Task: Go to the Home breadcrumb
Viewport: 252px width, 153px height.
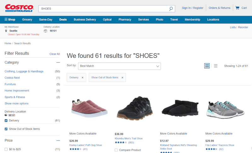Action: (8, 43)
